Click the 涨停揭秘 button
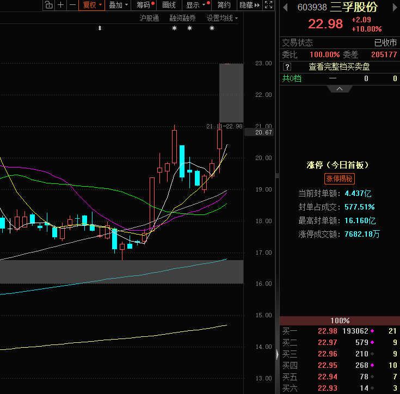This screenshot has height=394, width=400. pos(339,178)
